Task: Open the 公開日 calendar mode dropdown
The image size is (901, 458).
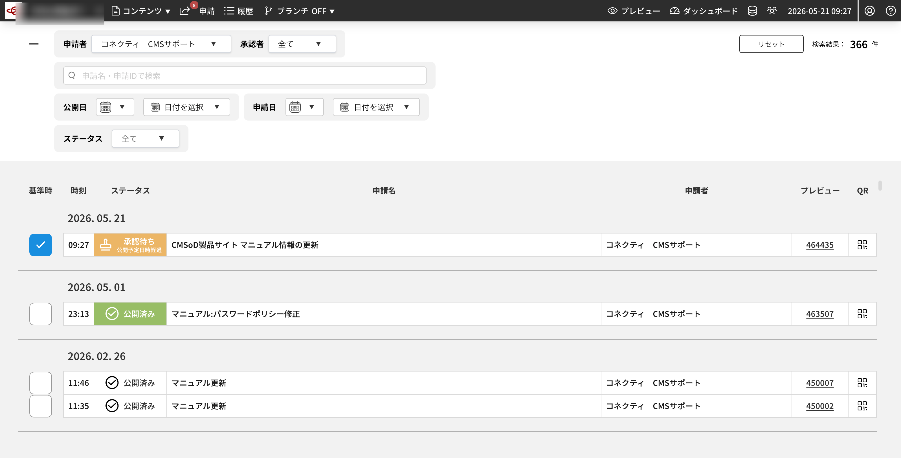Action: pyautogui.click(x=115, y=107)
